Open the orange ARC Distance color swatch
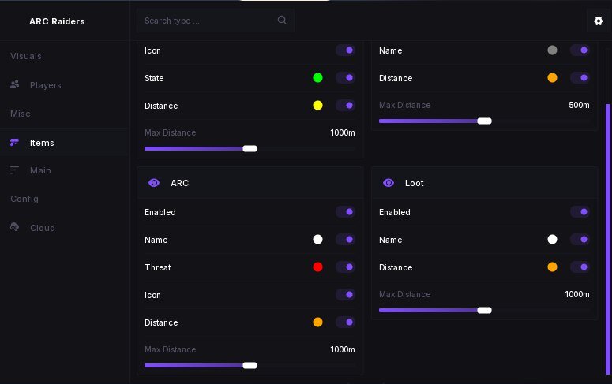This screenshot has height=384, width=612. [x=317, y=322]
